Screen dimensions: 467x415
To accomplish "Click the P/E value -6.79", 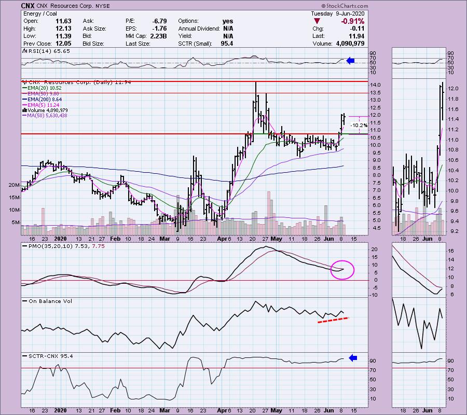I will coord(159,21).
